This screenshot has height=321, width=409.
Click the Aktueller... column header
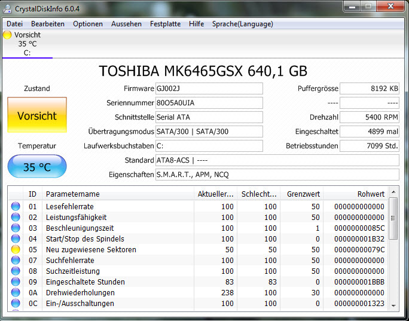215,194
